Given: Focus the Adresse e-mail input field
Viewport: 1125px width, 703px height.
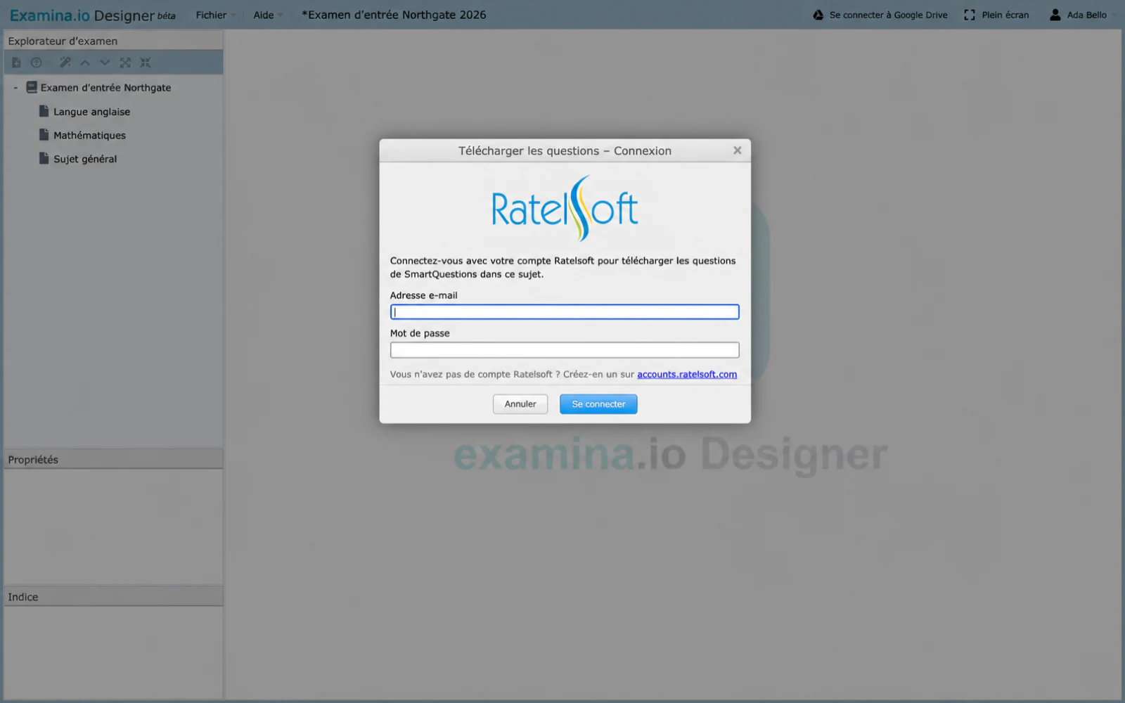Looking at the screenshot, I should (x=565, y=312).
